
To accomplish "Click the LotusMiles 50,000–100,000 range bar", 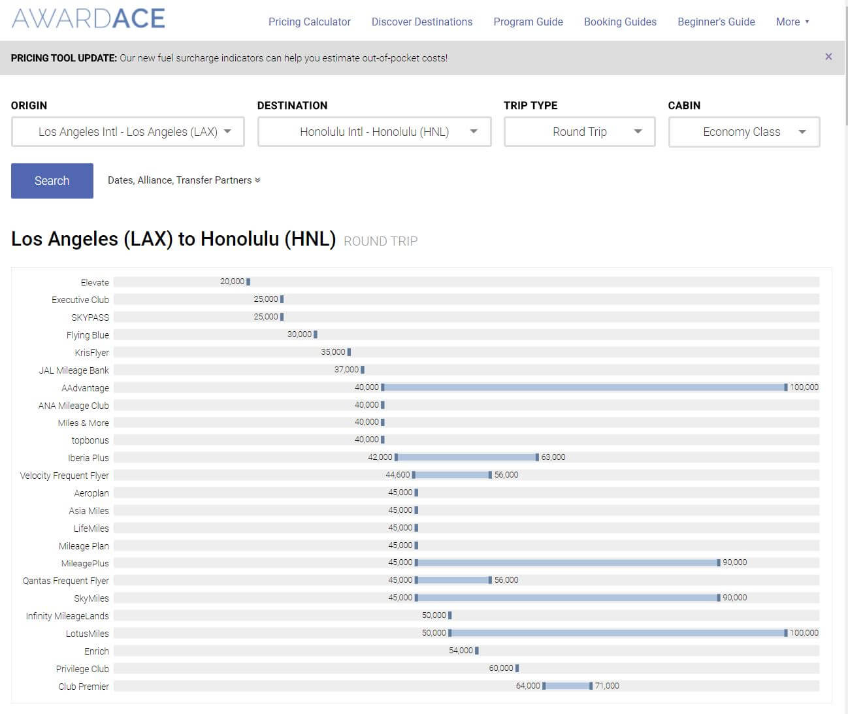I will 618,633.
